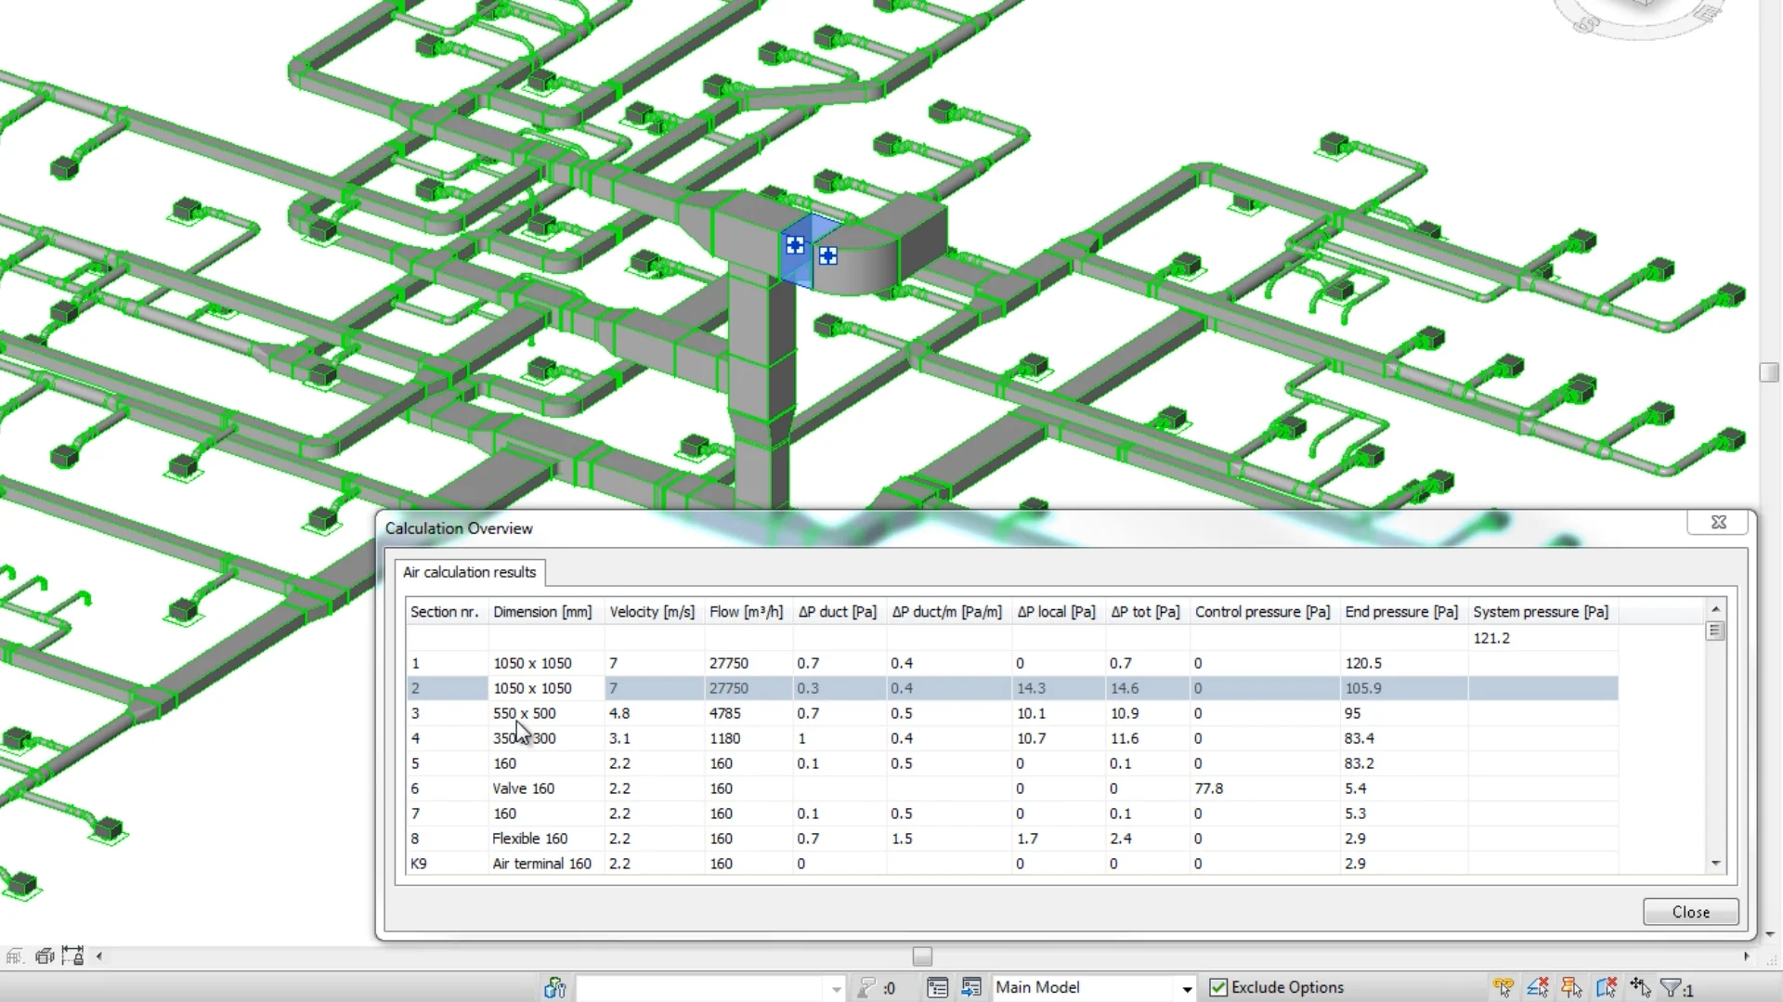Click the ΔP duct [Pa] column header
The height and width of the screenshot is (1002, 1783).
tap(838, 612)
